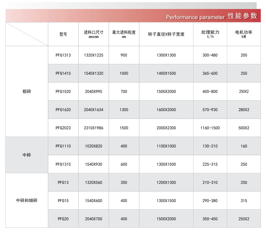Click feed opening size 2040X1634
The height and width of the screenshot is (232, 266).
coord(93,110)
